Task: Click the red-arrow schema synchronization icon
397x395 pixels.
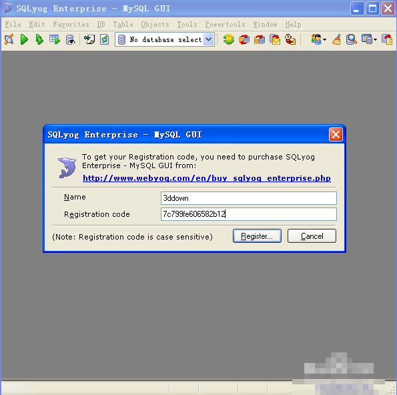Action: 244,39
